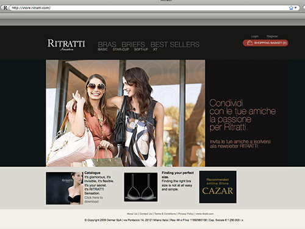Click 'Finding your perfect size' heading
This screenshot has width=305, height=229.
pyautogui.click(x=178, y=175)
